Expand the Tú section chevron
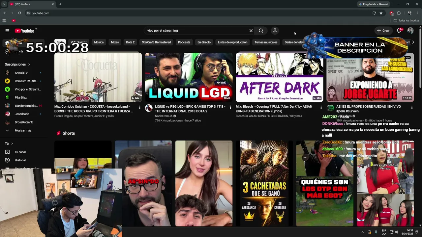Image resolution: width=422 pixels, height=237 pixels. tap(12, 144)
